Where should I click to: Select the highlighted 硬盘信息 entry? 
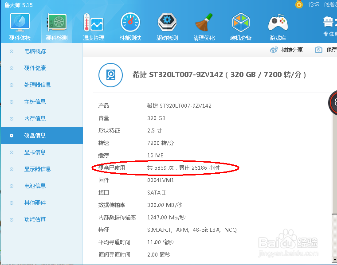pyautogui.click(x=42, y=136)
